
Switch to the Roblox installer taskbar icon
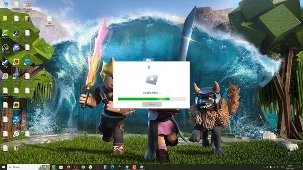pyautogui.click(x=142, y=167)
